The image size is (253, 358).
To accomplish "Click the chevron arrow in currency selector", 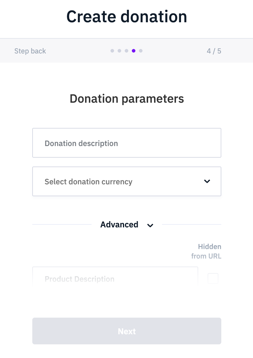I will click(x=207, y=181).
